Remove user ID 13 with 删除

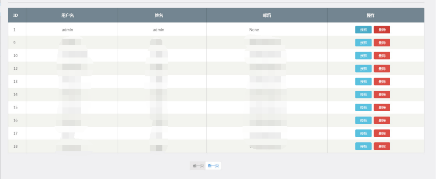(x=382, y=82)
